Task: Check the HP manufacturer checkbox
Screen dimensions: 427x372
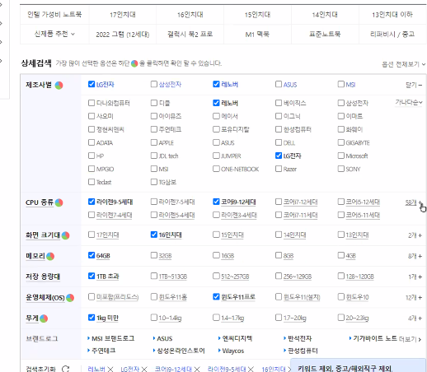Action: [x=91, y=156]
